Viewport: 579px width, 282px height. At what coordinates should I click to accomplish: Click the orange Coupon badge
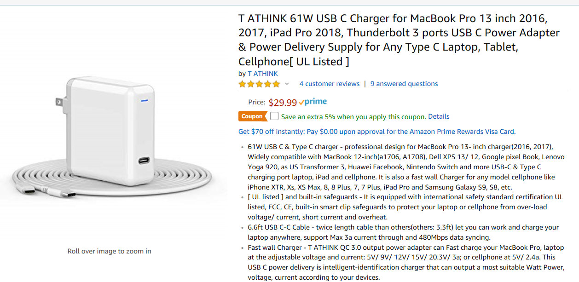click(252, 116)
